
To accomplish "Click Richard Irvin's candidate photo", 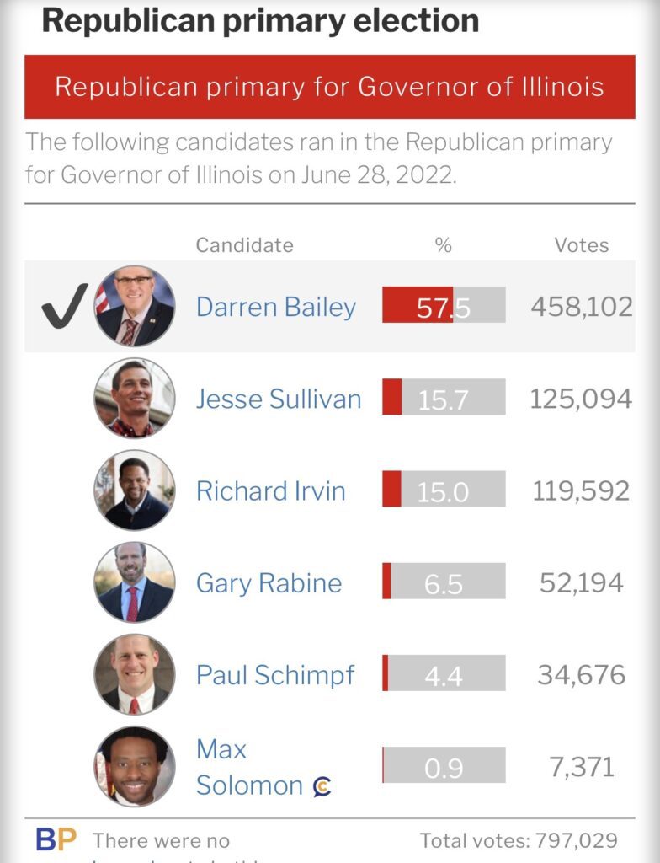I will tap(135, 490).
